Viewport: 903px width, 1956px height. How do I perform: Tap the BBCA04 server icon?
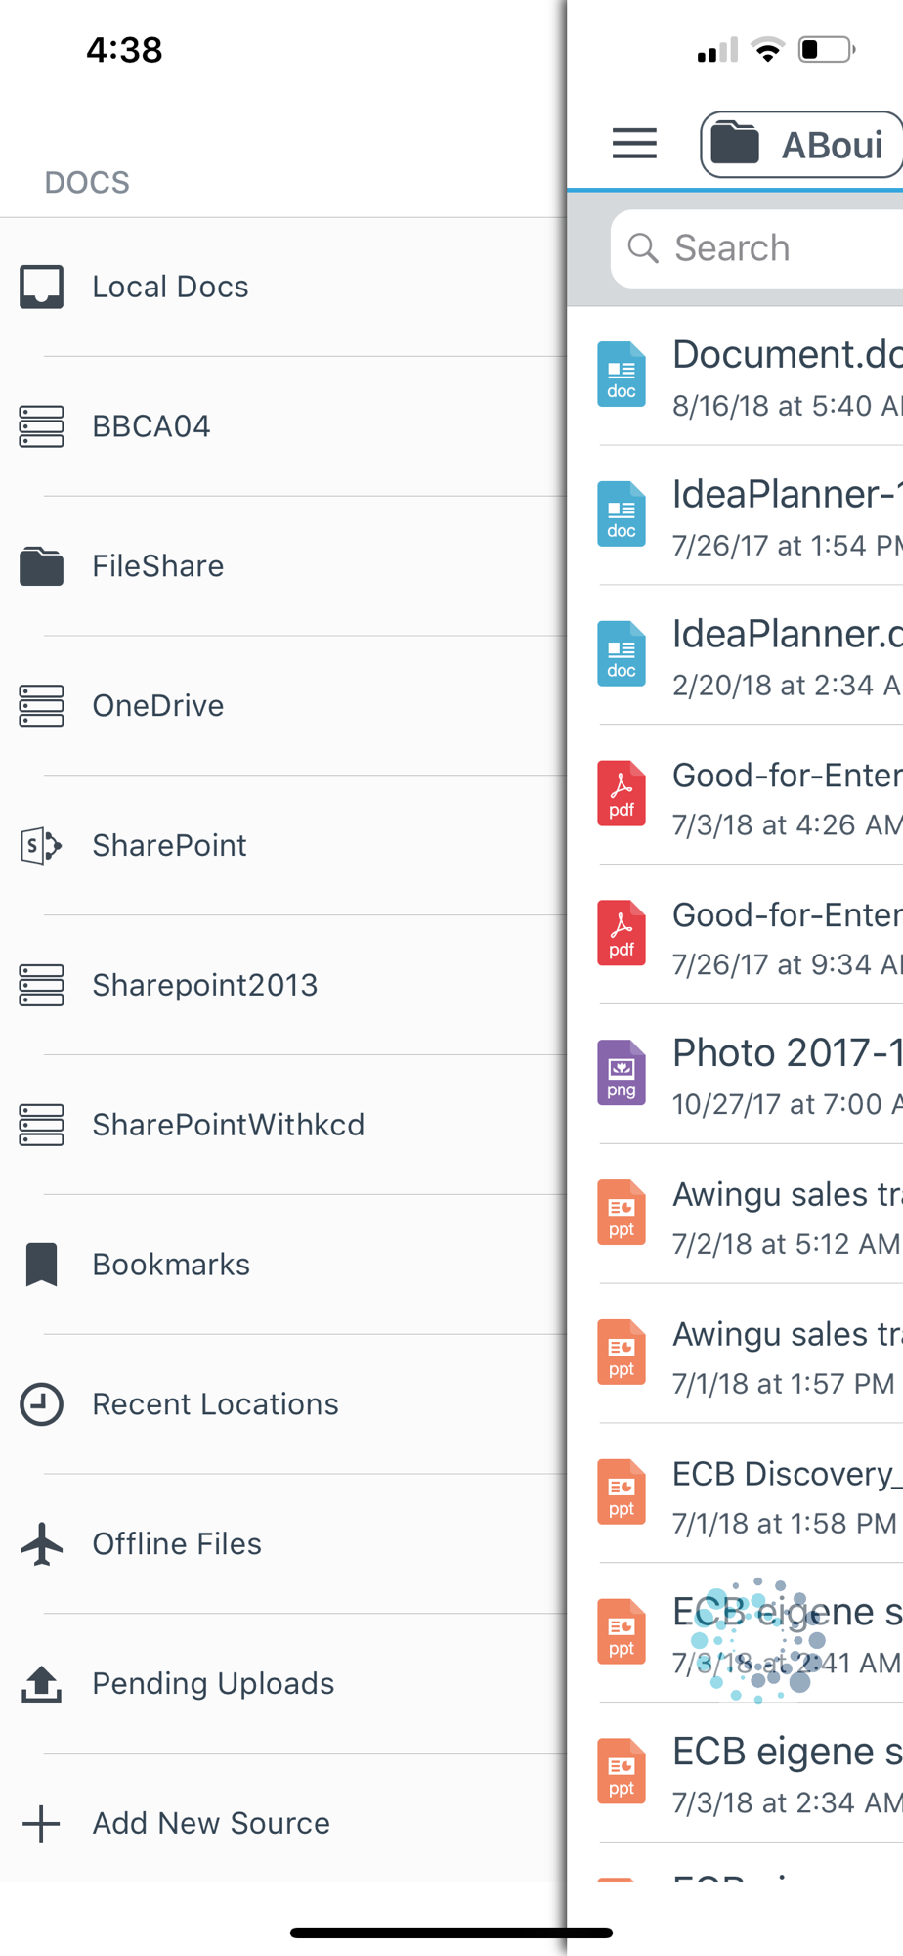tap(42, 426)
